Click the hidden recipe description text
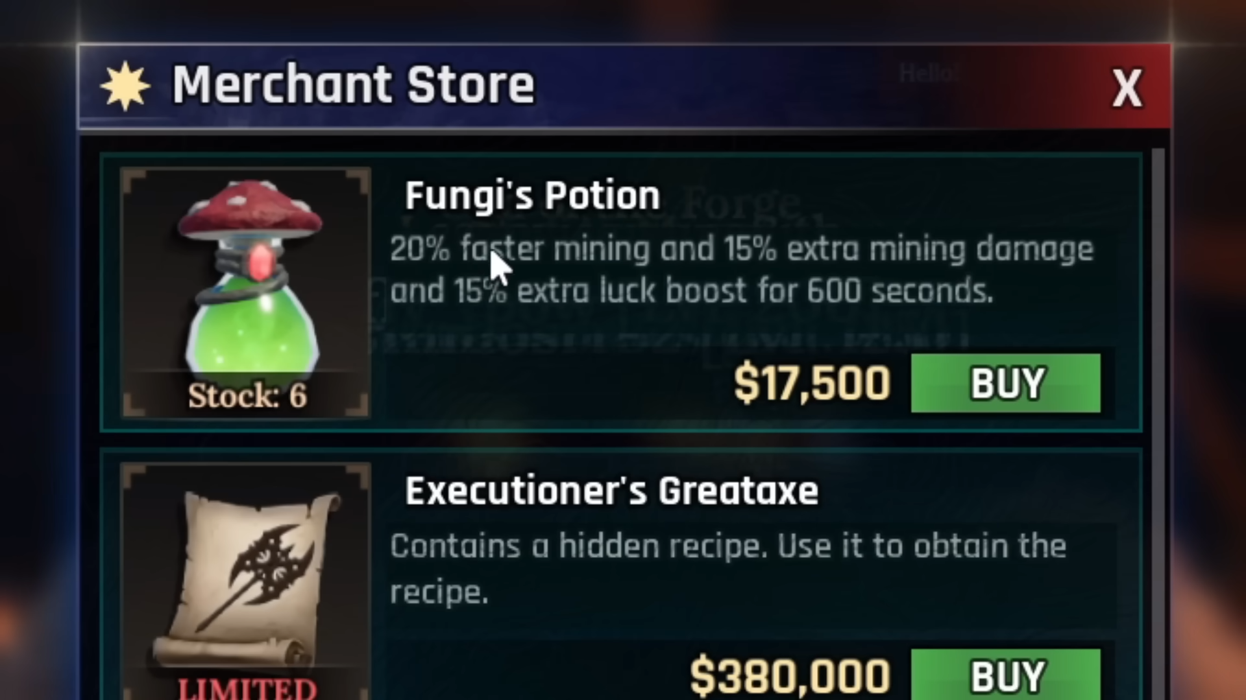Screen dimensions: 1246x700 point(728,569)
